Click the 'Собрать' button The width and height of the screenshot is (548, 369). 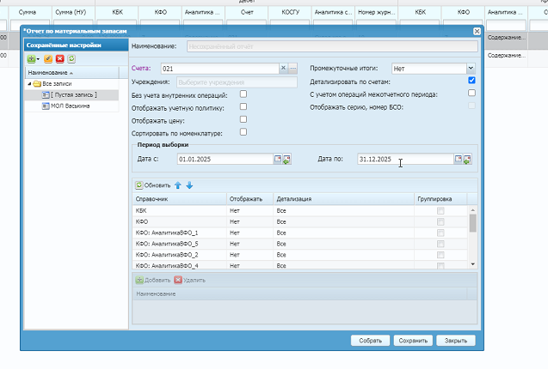pyautogui.click(x=370, y=341)
